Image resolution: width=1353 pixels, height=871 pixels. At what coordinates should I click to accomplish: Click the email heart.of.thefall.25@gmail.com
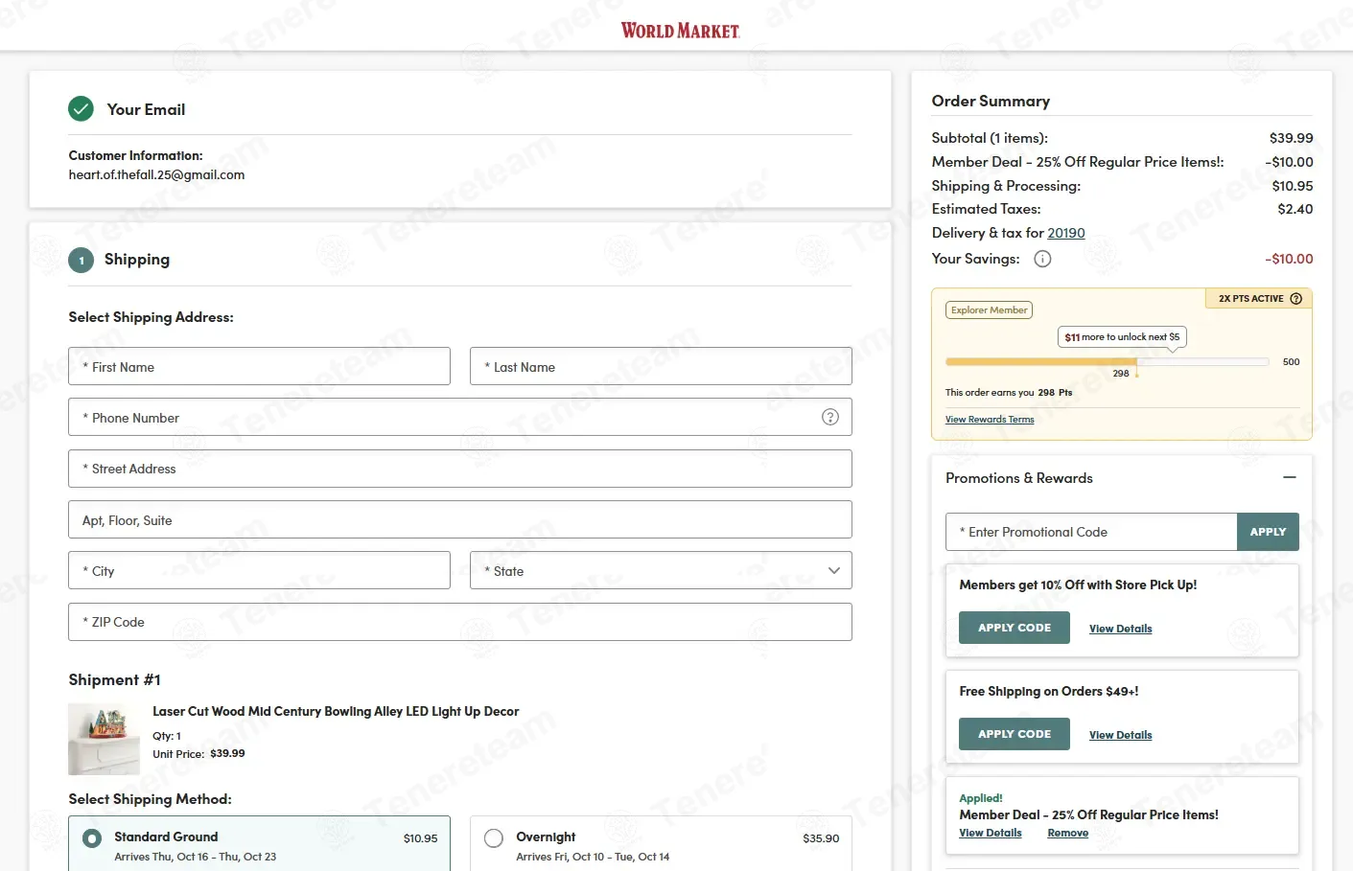click(156, 174)
